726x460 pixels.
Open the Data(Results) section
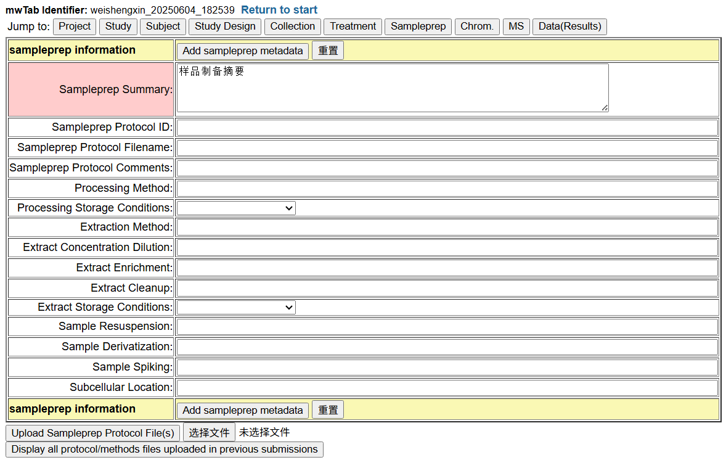(x=569, y=27)
